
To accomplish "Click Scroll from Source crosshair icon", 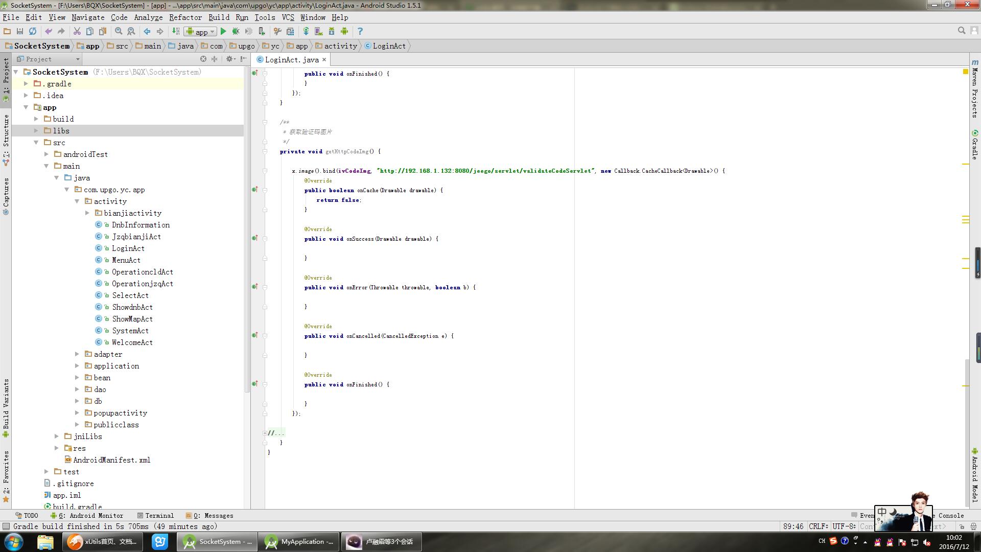I will click(203, 59).
